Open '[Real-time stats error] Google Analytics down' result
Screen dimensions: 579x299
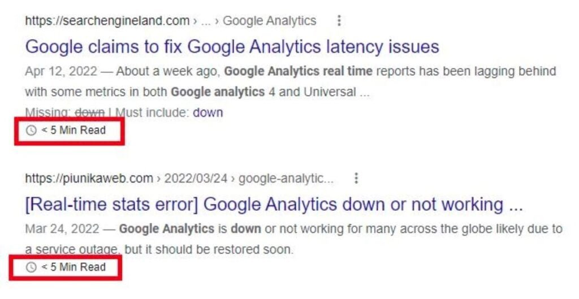tap(274, 205)
